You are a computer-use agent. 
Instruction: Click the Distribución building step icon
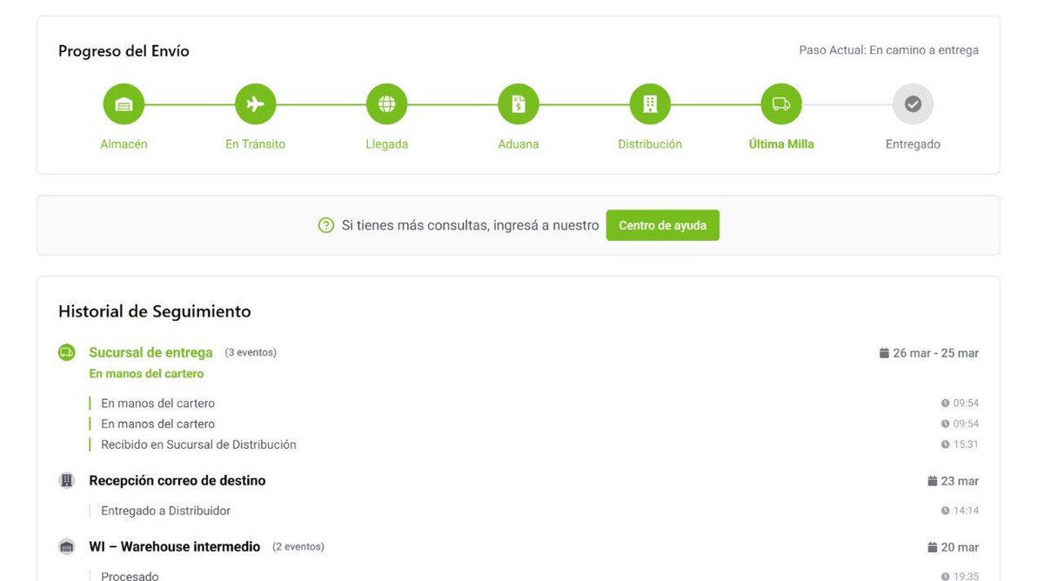tap(650, 104)
